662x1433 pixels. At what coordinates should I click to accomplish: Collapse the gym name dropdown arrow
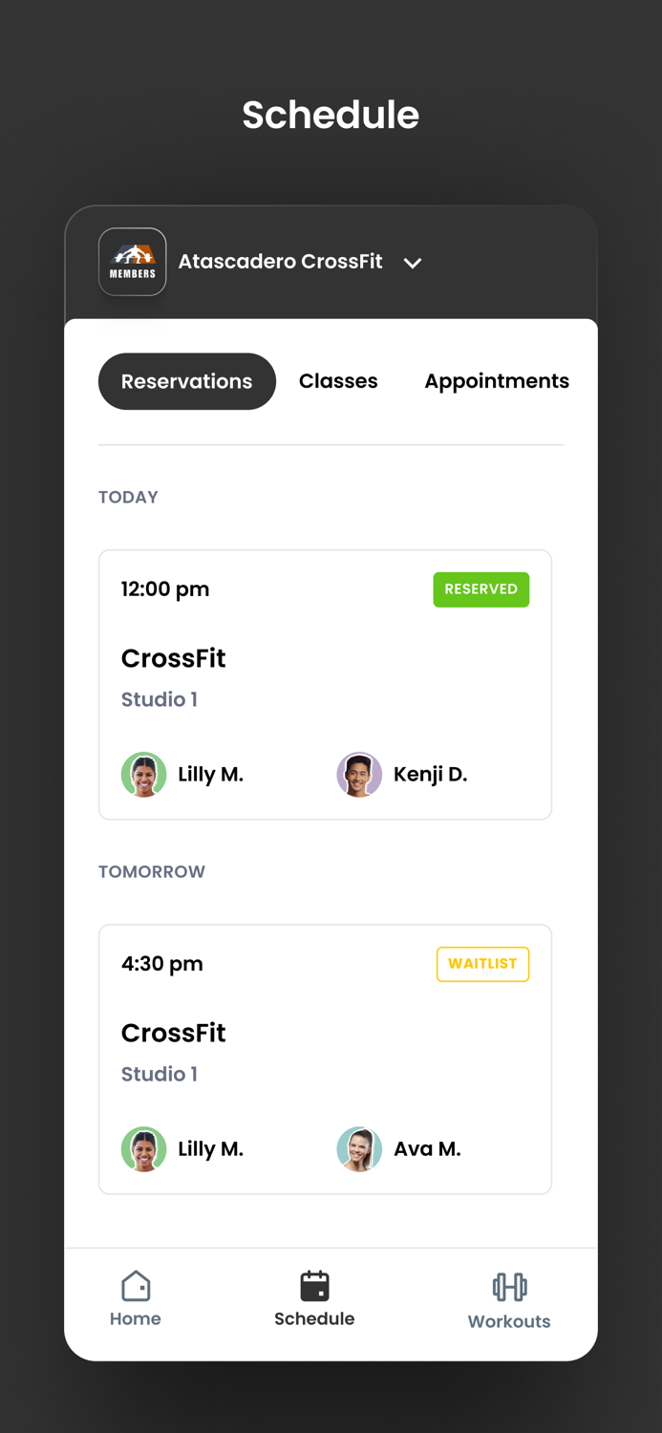[x=413, y=263]
